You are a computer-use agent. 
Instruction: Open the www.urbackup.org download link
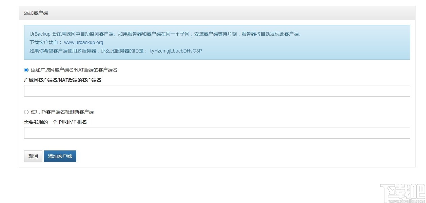coord(83,42)
